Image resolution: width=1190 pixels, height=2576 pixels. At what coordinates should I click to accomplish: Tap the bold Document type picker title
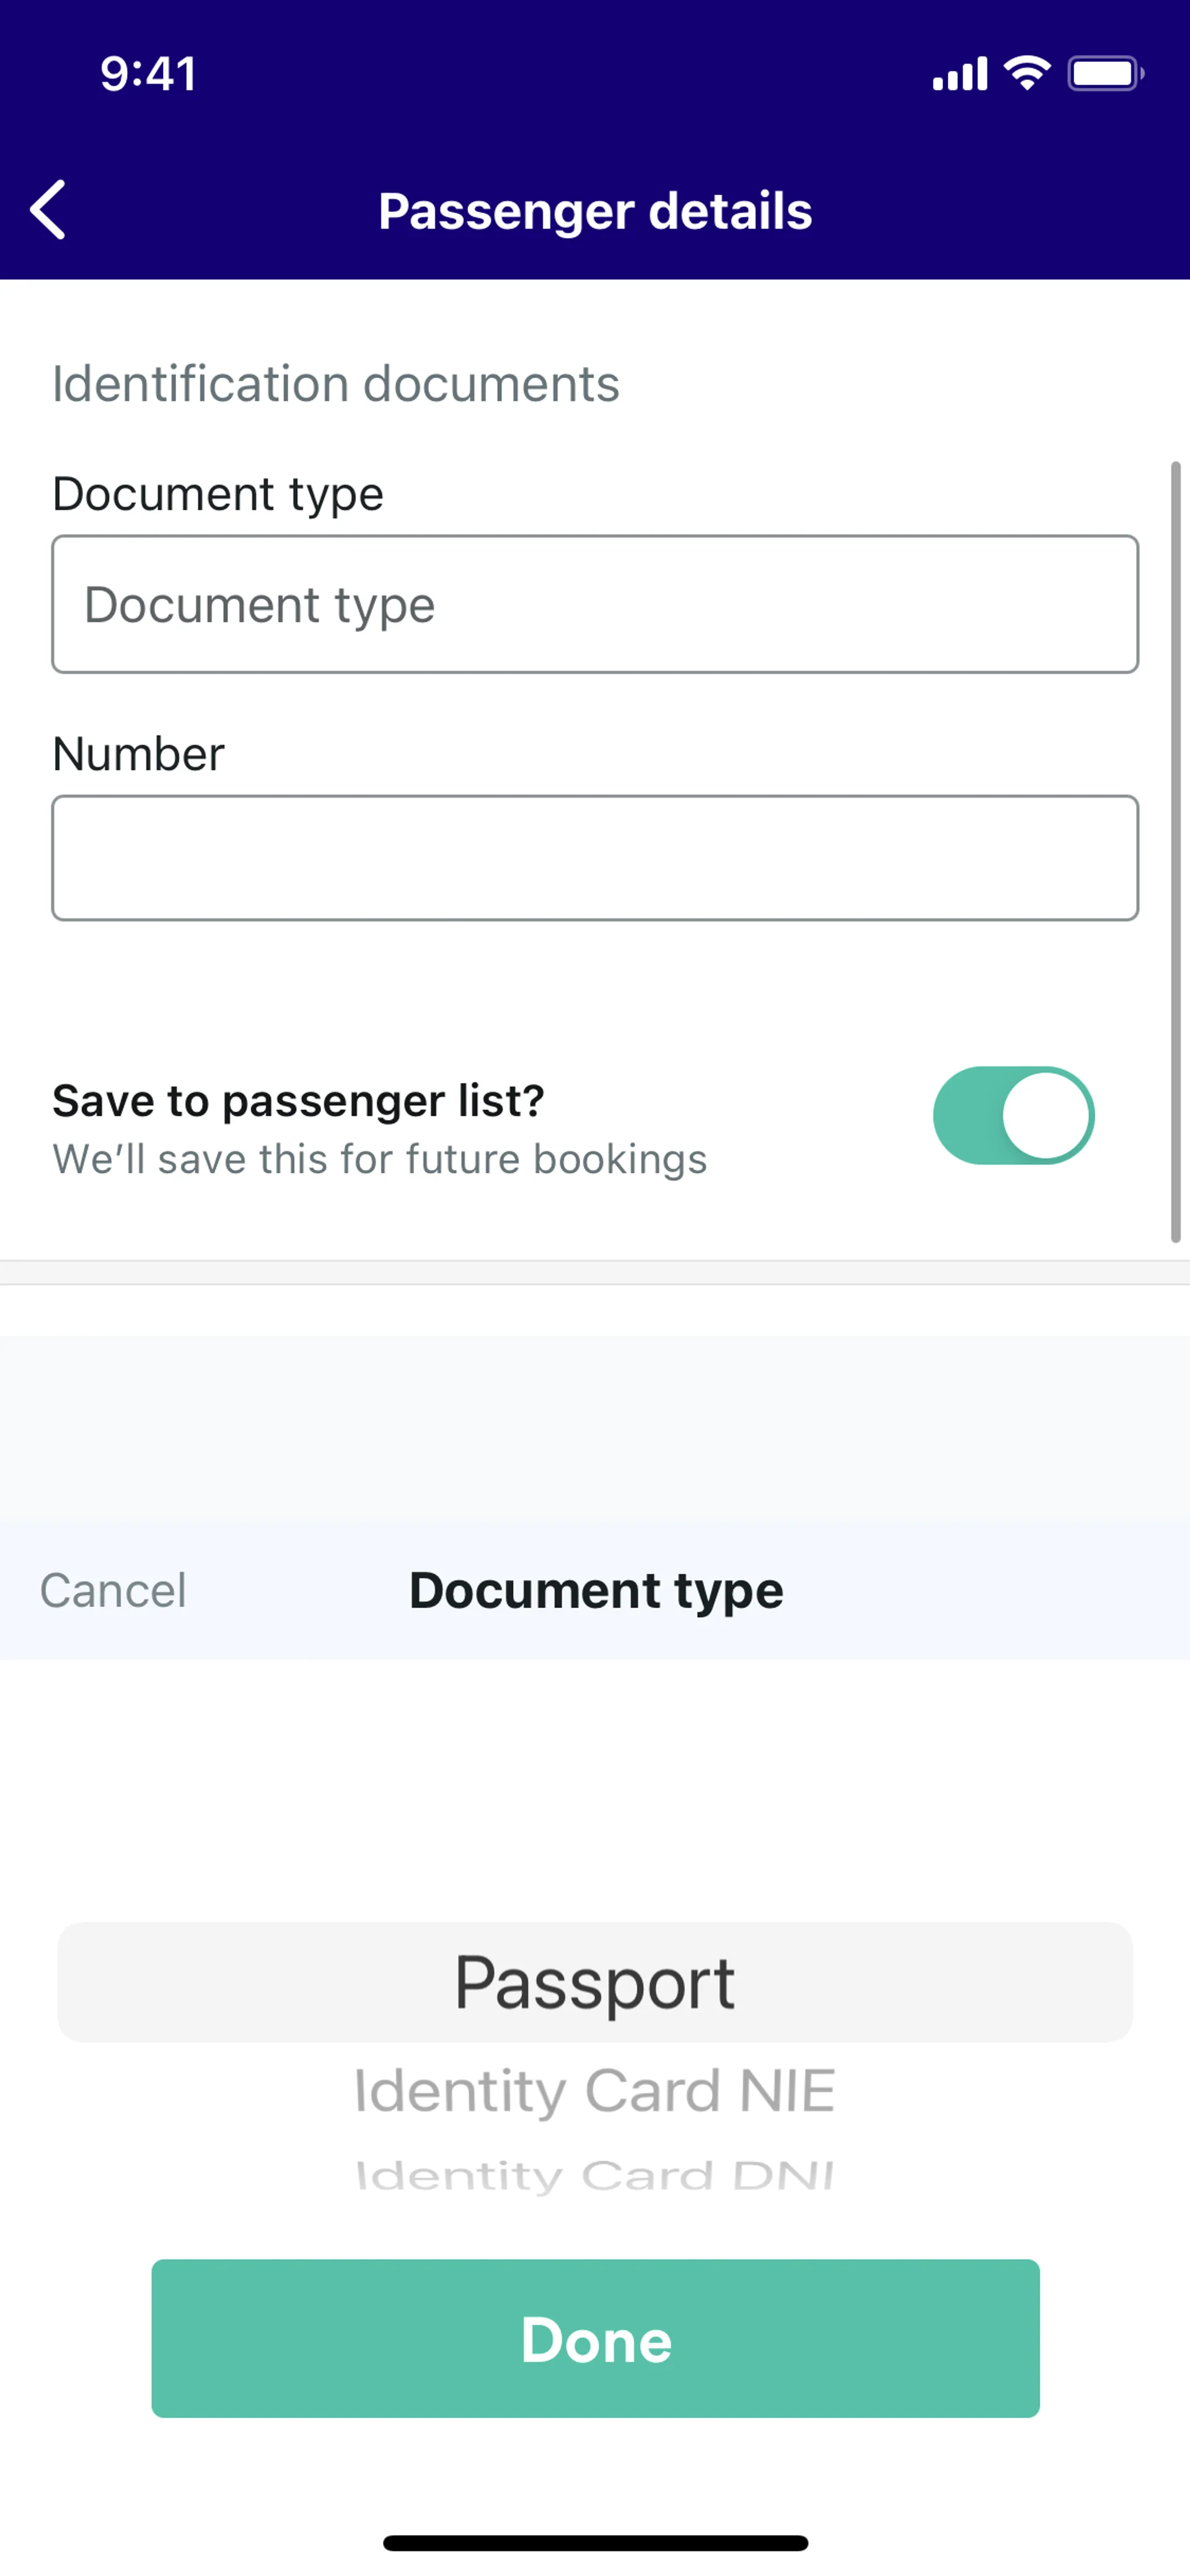click(596, 1590)
